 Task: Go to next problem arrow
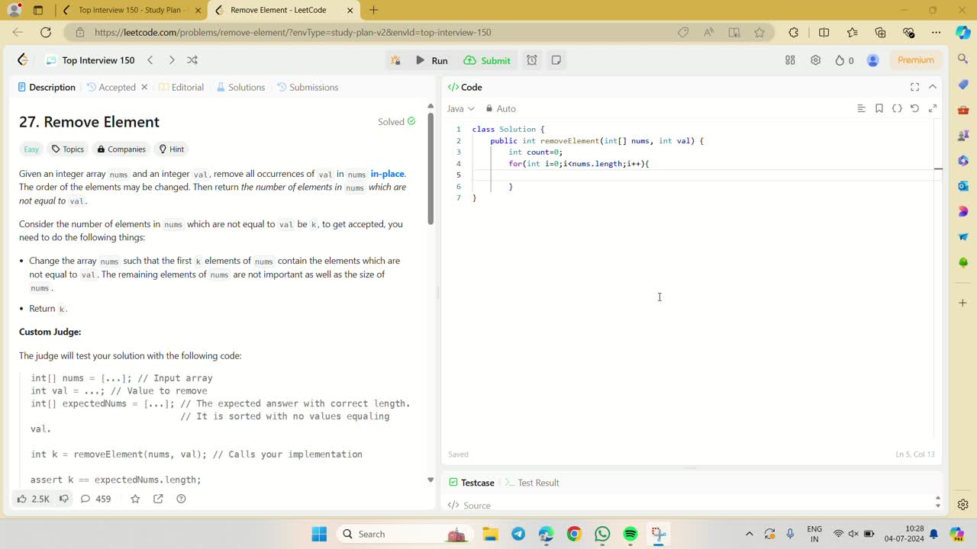[x=171, y=60]
